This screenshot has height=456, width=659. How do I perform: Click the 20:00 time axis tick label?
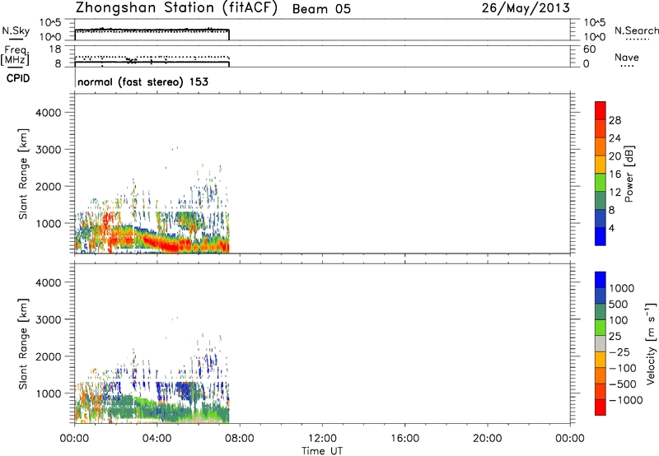488,439
